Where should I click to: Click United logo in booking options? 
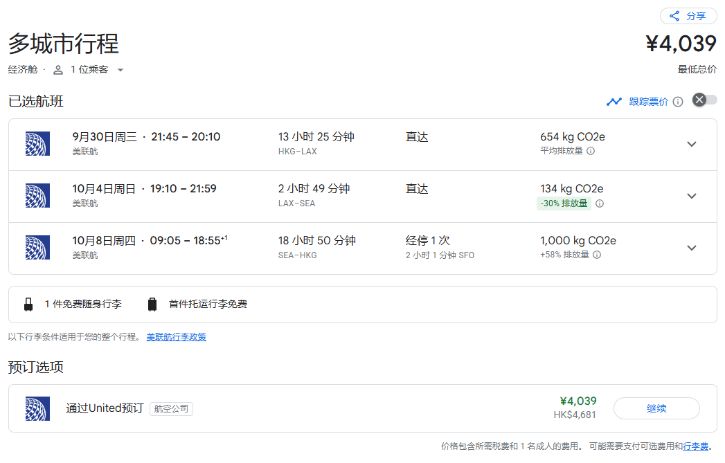coord(37,408)
